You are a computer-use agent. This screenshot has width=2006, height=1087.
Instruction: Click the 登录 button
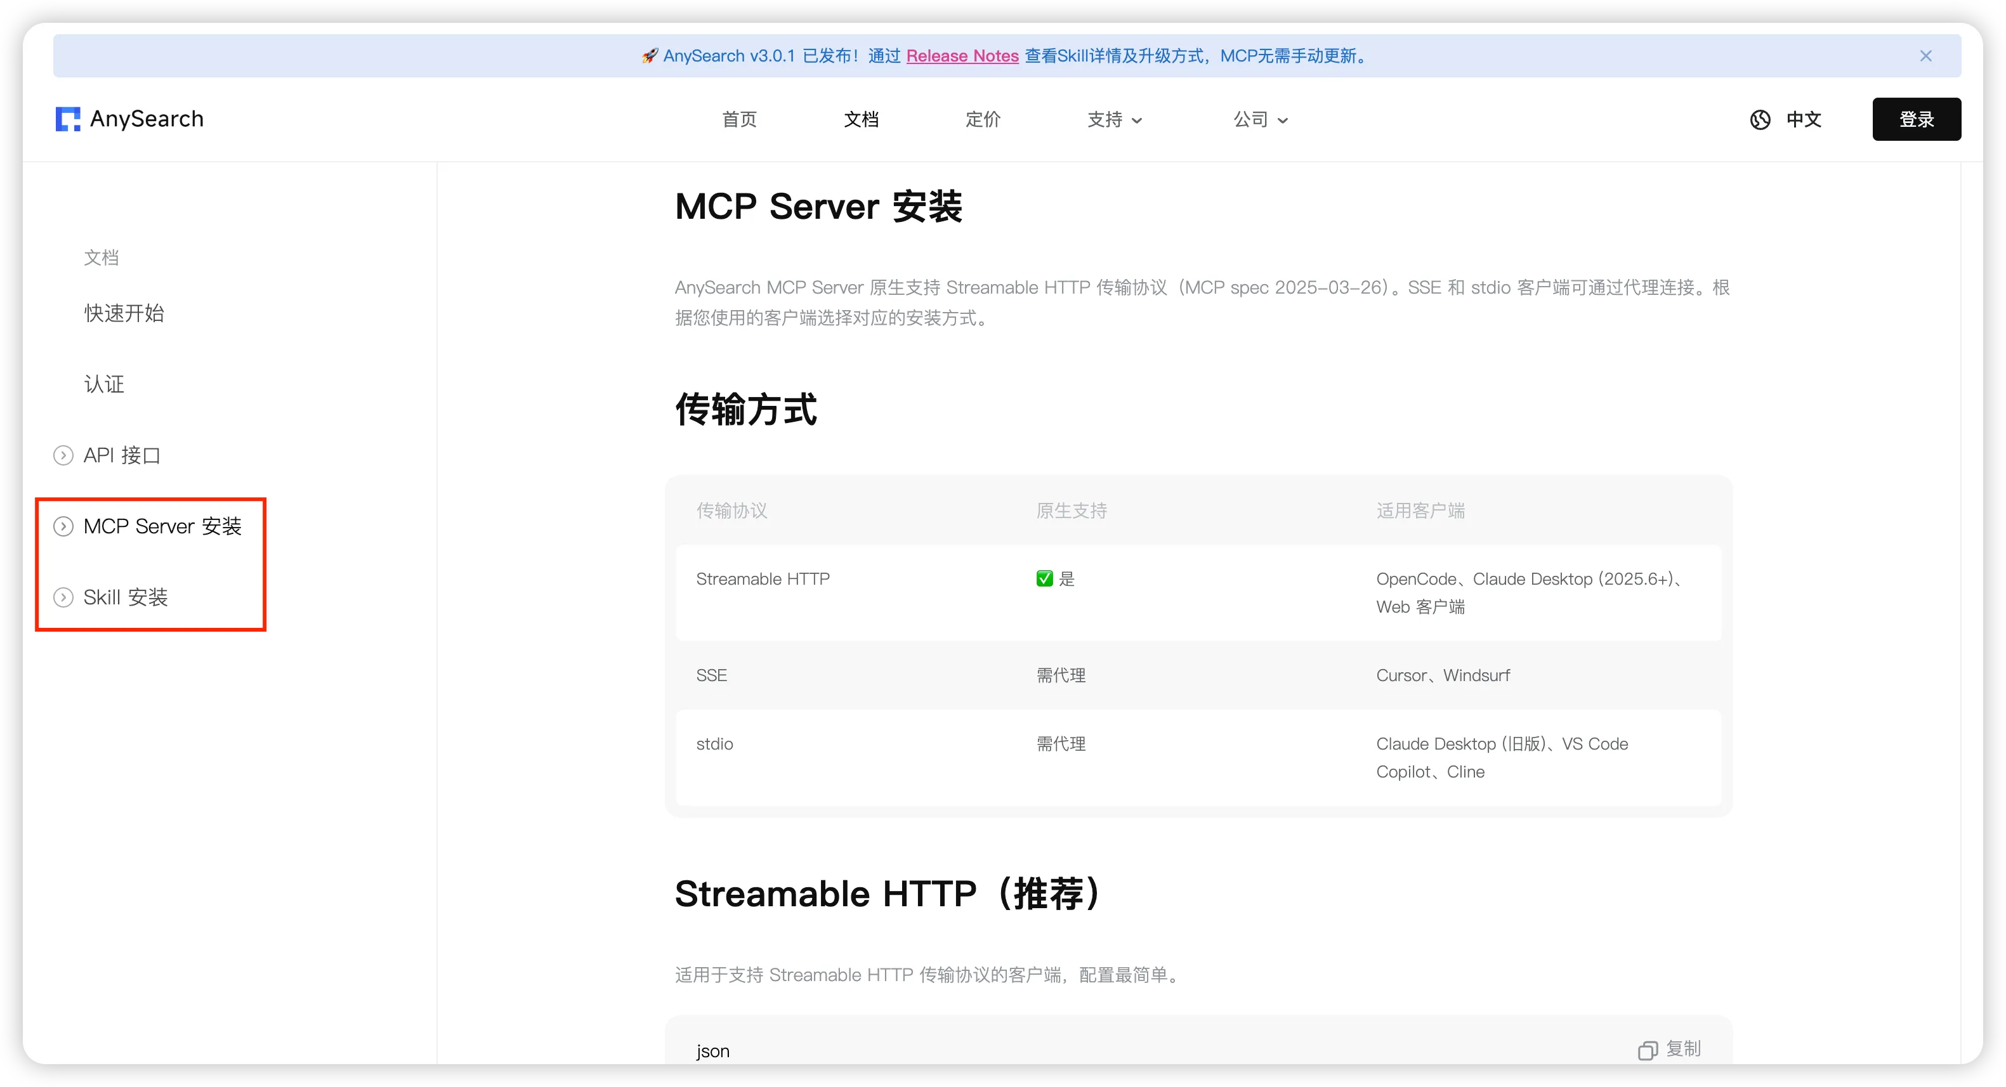1917,119
